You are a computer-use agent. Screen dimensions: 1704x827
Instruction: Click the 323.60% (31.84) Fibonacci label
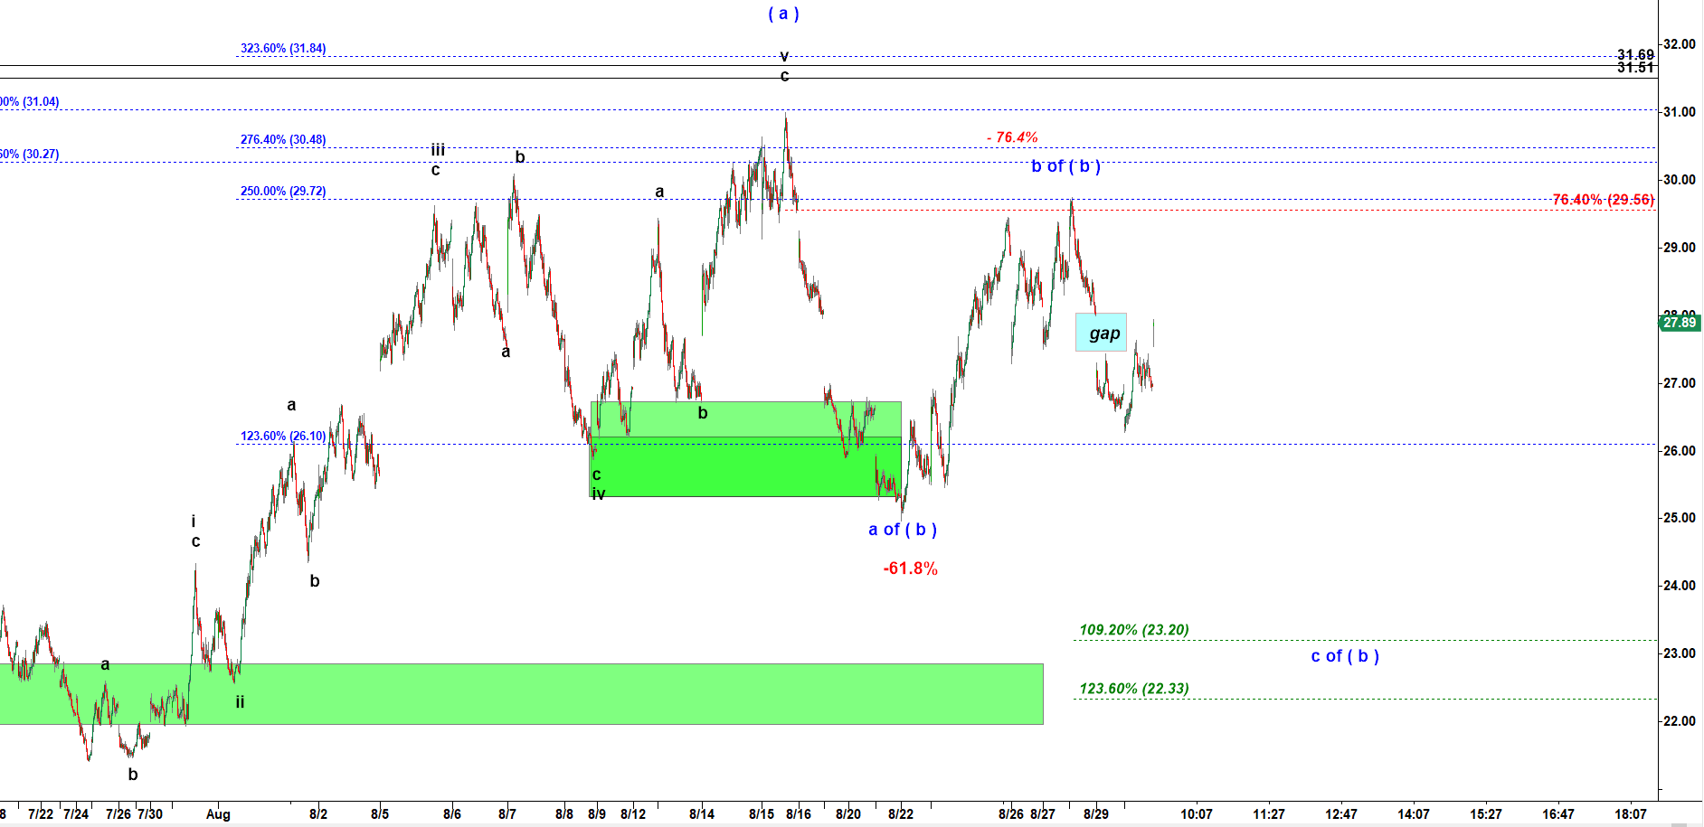(x=283, y=49)
